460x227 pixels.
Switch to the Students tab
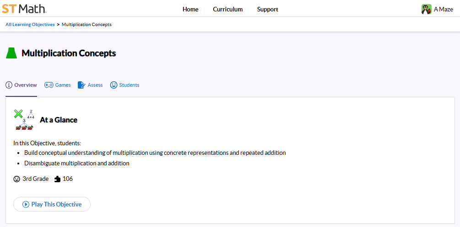coord(129,85)
